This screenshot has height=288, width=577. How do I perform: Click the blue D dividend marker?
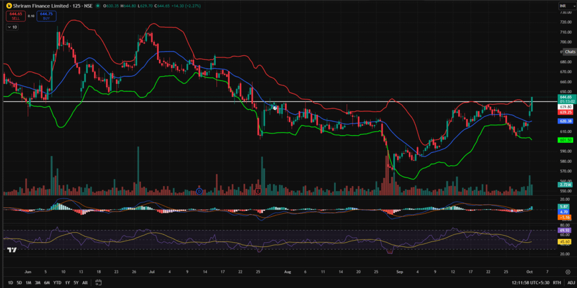[x=199, y=192]
